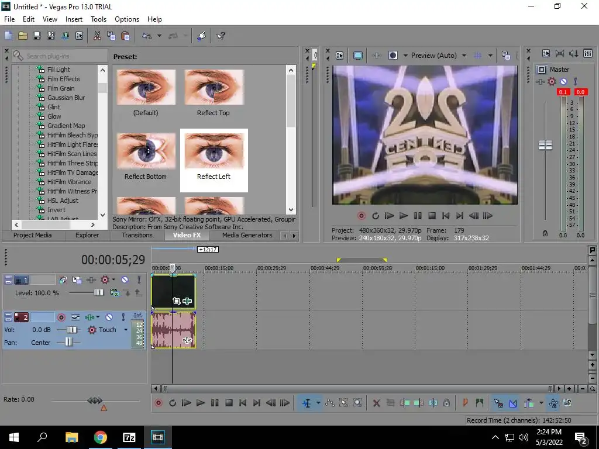The width and height of the screenshot is (599, 449).
Task: Adjust video track Level slider
Action: [98, 293]
